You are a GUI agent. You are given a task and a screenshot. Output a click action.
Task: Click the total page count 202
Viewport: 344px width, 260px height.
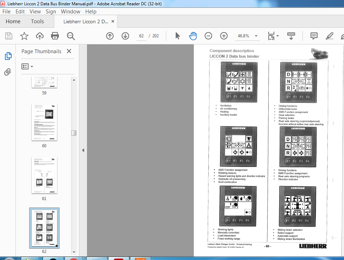[x=155, y=36]
